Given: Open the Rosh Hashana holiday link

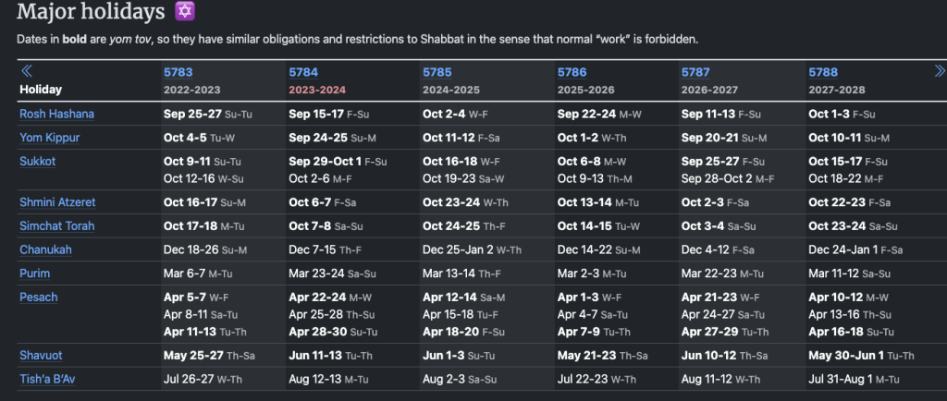Looking at the screenshot, I should pos(56,114).
